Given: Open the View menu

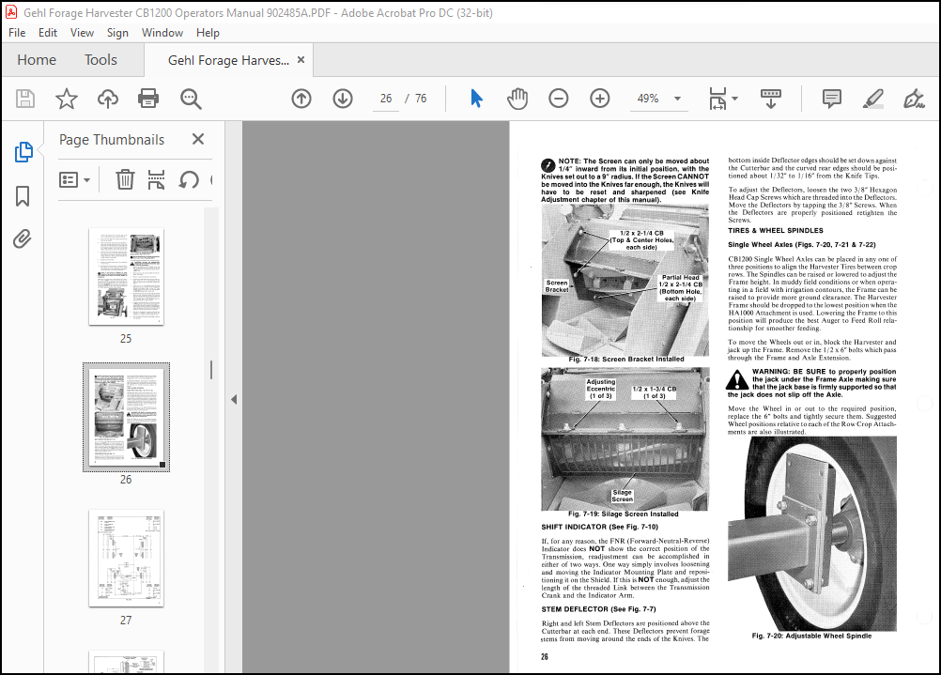Looking at the screenshot, I should coord(82,33).
